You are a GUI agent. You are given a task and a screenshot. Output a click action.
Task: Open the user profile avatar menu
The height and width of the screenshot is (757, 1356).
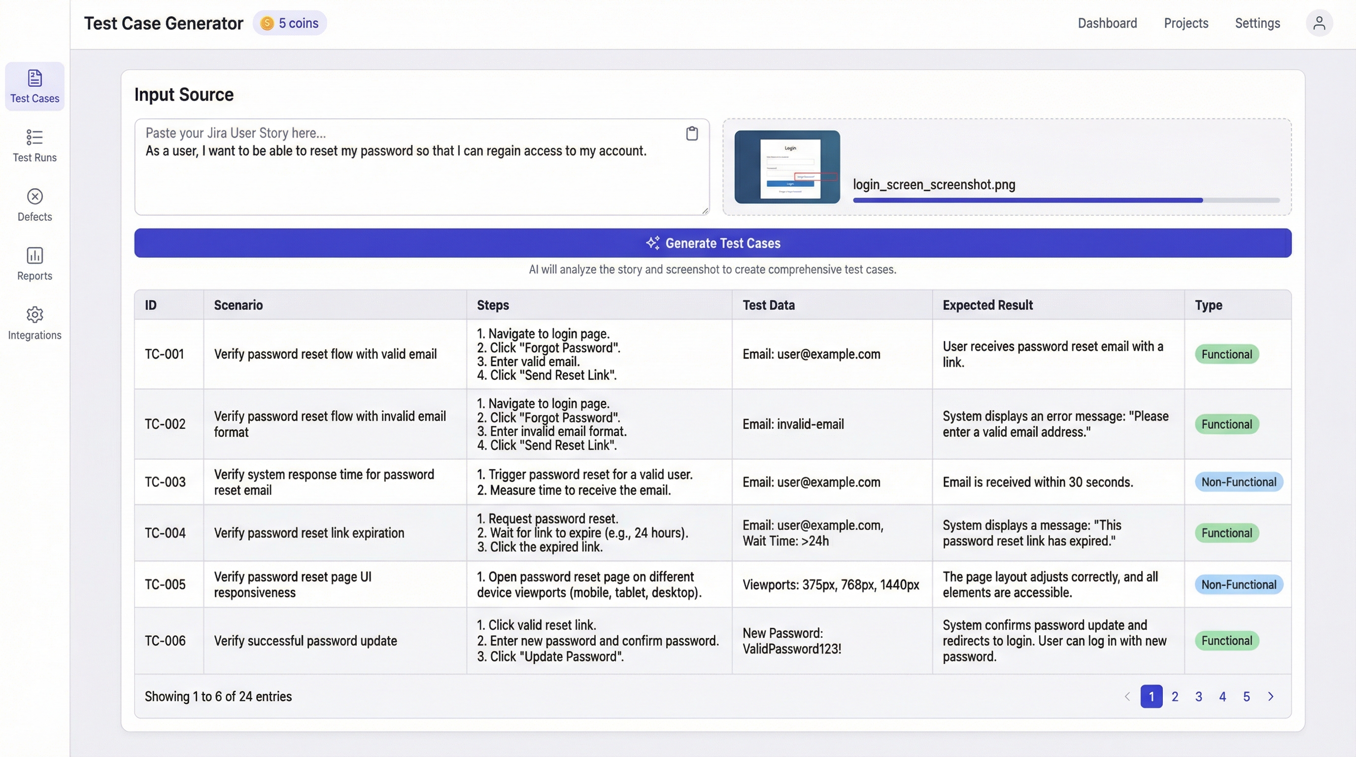[1319, 23]
